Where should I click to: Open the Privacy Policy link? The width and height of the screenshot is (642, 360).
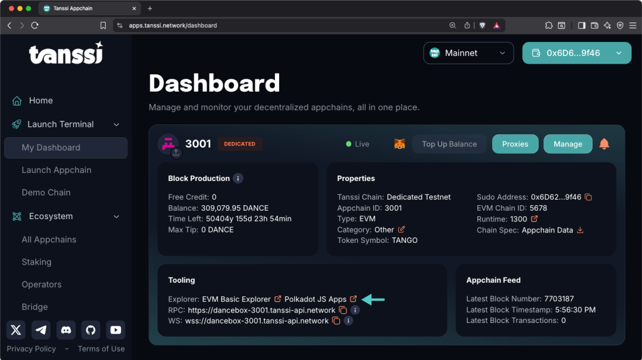tap(31, 349)
